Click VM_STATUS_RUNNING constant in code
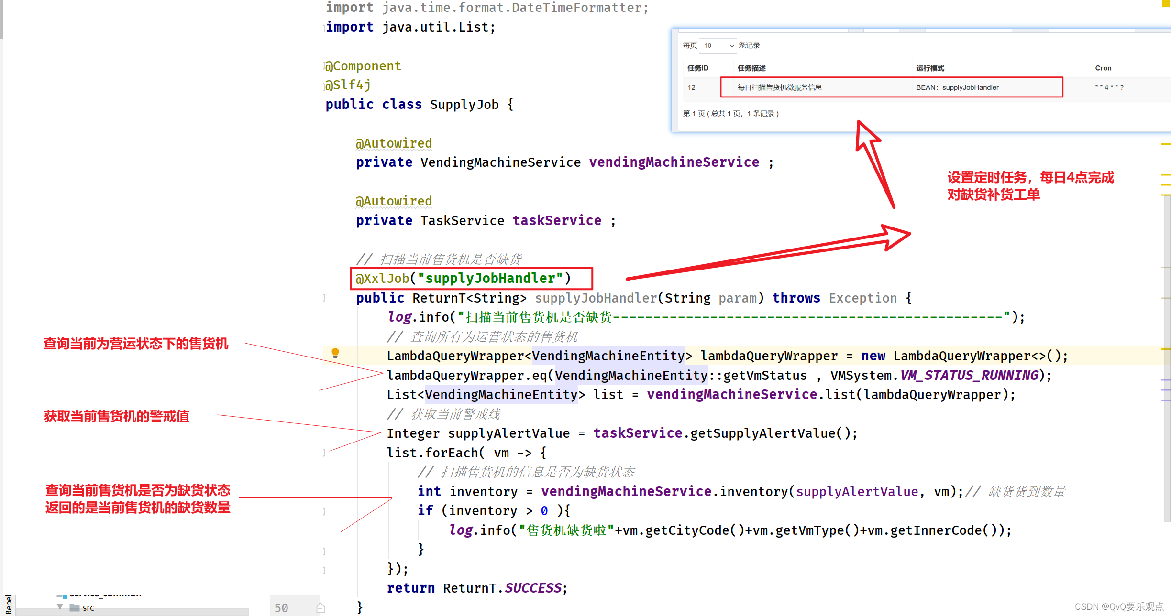Viewport: 1171px width, 616px height. 970,376
